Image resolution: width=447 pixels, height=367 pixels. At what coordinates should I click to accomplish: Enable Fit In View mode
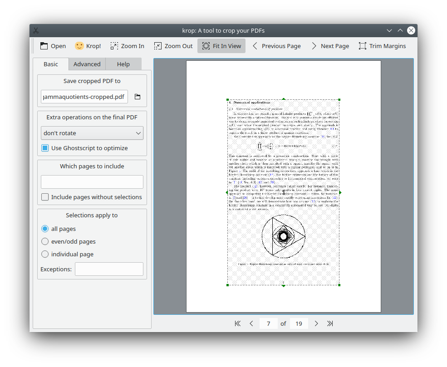pyautogui.click(x=221, y=45)
